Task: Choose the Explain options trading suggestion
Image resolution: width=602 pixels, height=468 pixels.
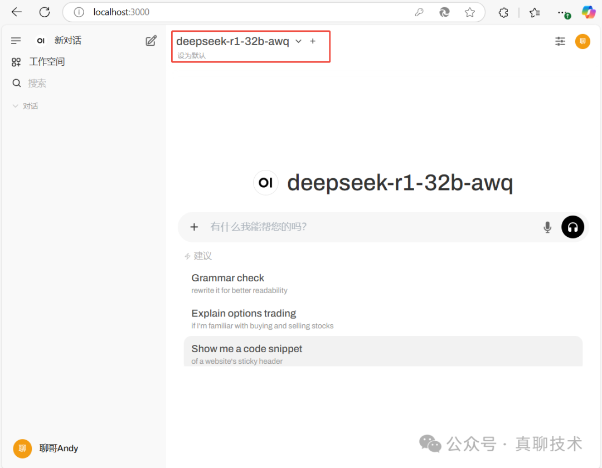Action: pyautogui.click(x=383, y=319)
